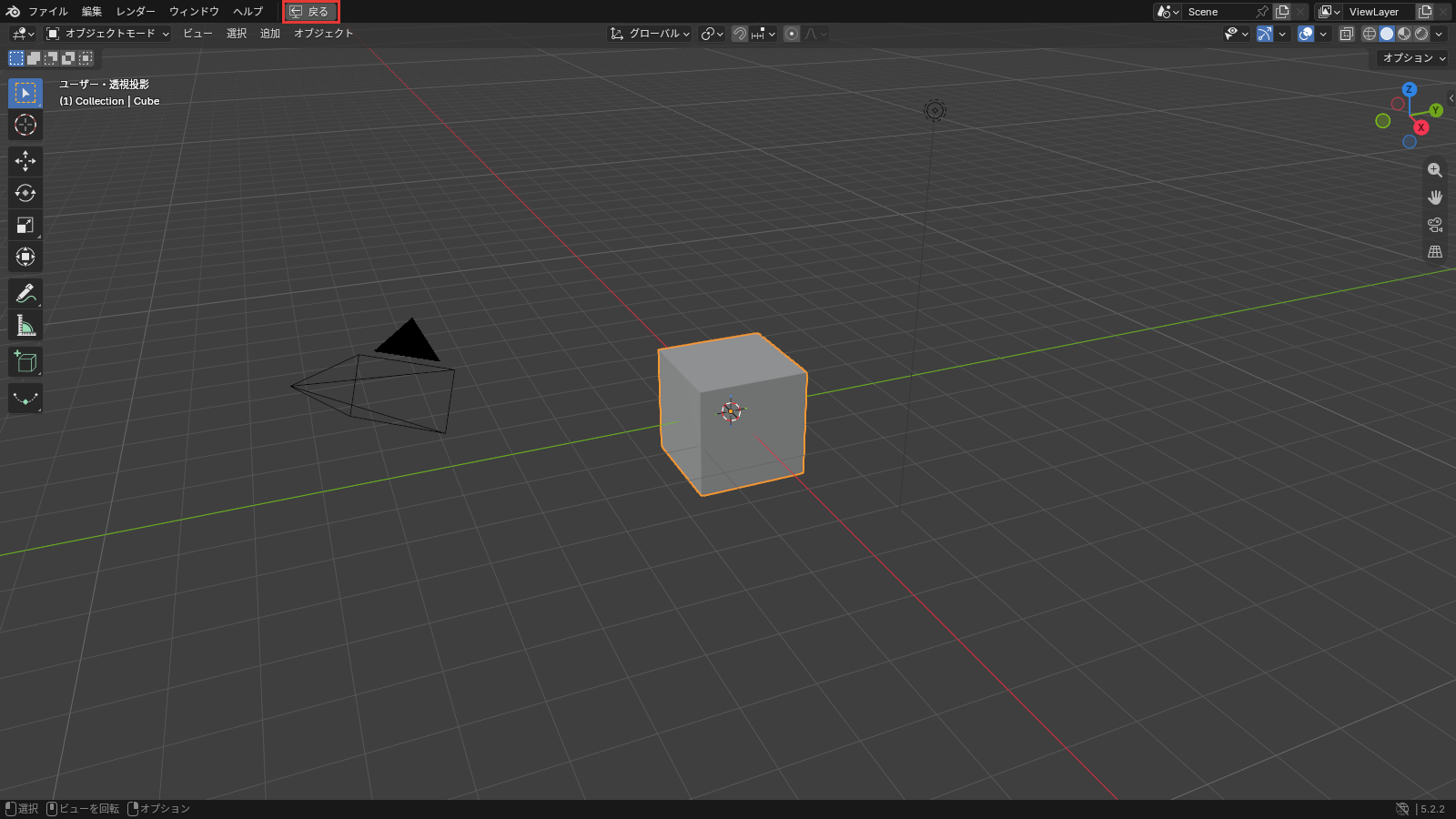Activate the Transform tool

pos(25,257)
